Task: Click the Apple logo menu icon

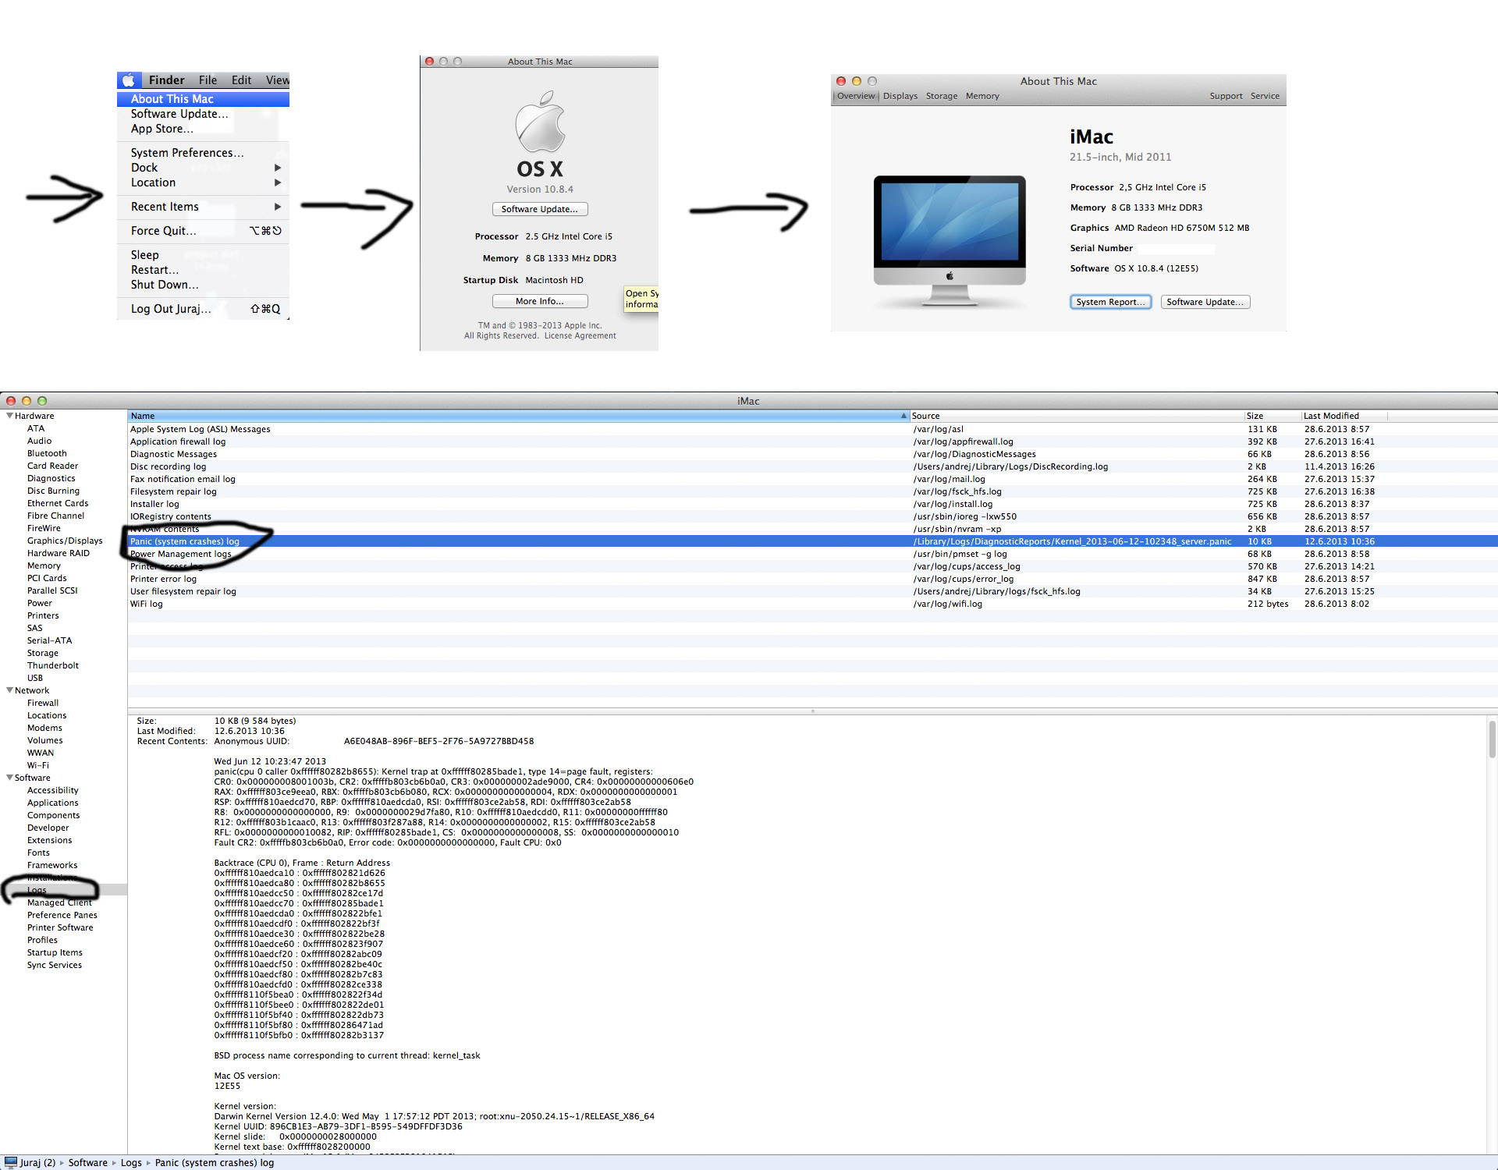Action: [x=129, y=80]
